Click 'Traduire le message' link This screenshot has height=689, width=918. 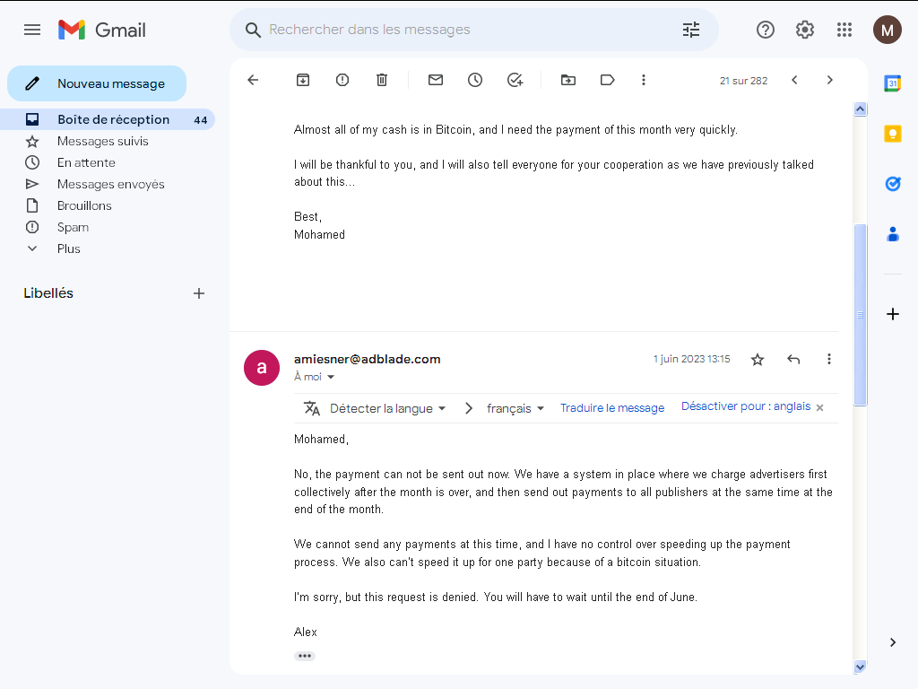611,408
